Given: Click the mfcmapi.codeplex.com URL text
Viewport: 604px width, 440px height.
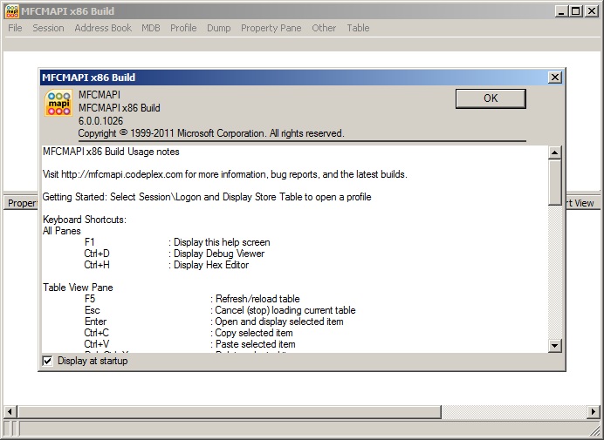Looking at the screenshot, I should (121, 174).
